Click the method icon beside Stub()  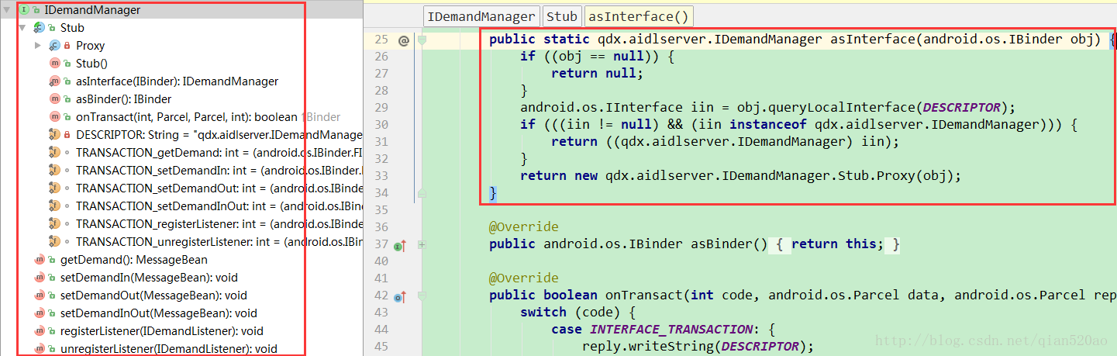[x=55, y=64]
